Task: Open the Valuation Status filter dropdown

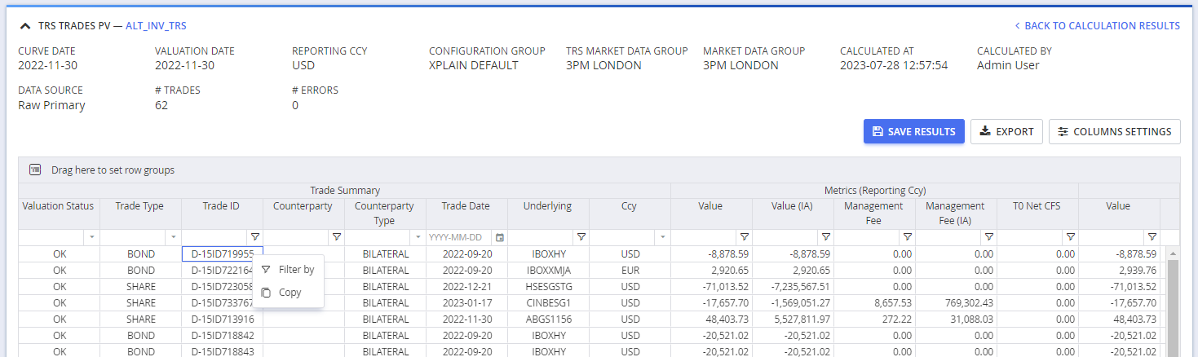Action: click(x=91, y=237)
